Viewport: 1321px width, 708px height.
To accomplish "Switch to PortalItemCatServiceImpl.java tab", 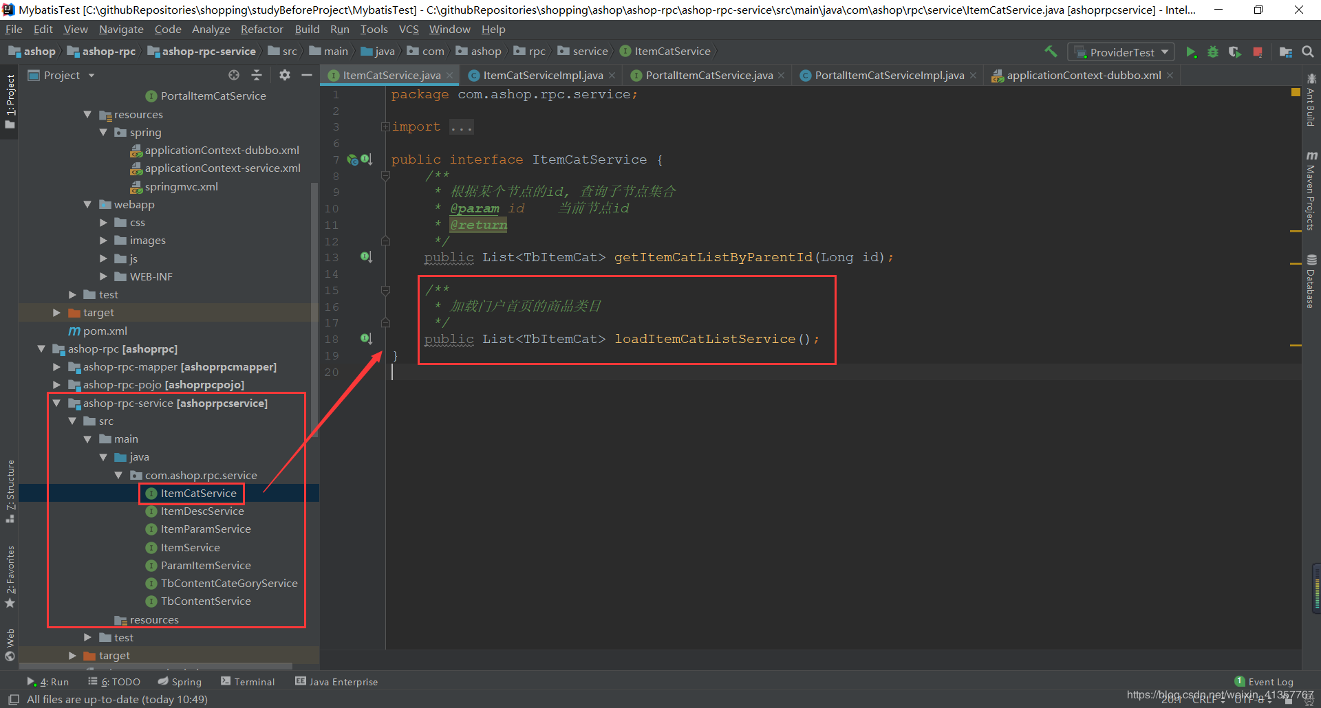I will pos(889,76).
